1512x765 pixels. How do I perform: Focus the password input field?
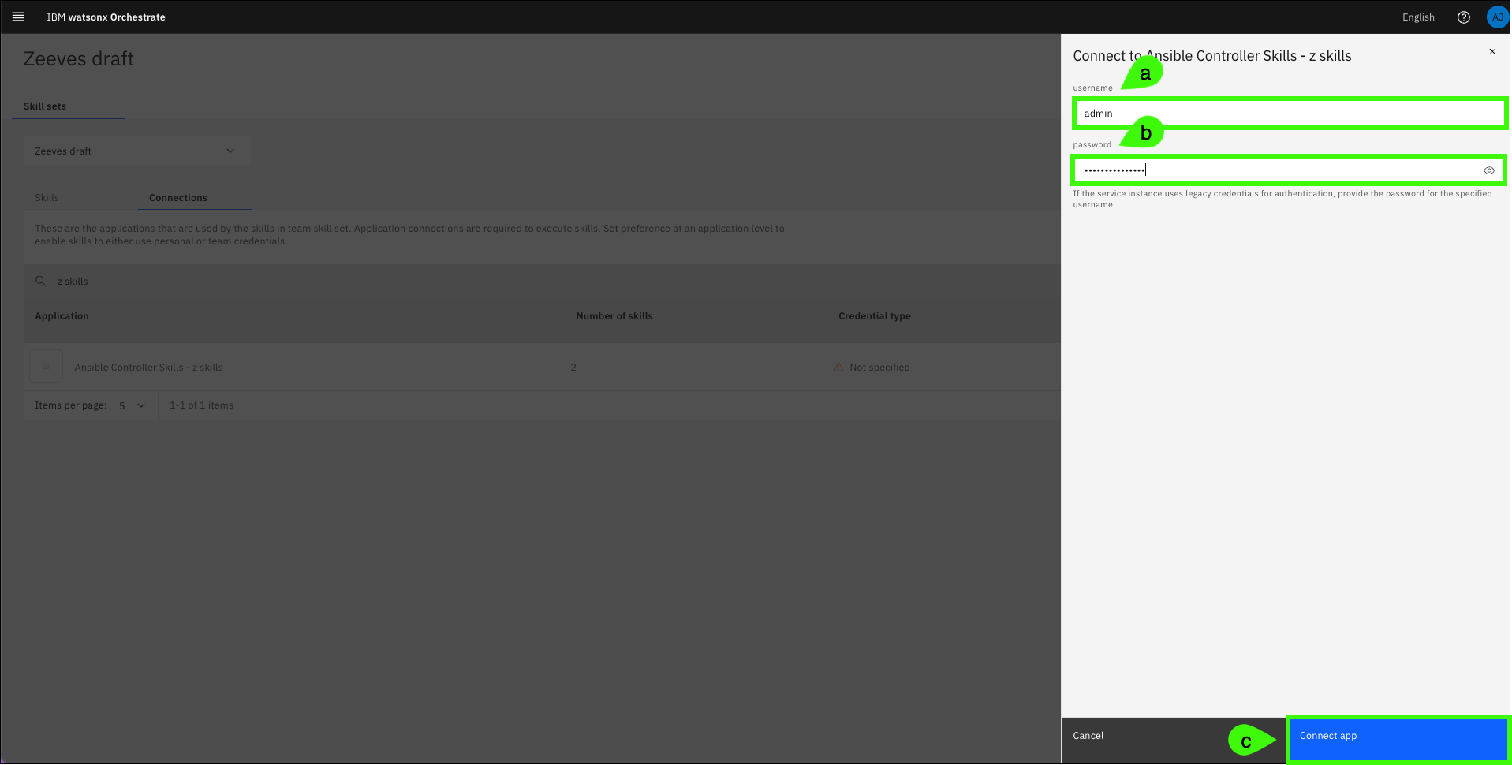[x=1278, y=170]
